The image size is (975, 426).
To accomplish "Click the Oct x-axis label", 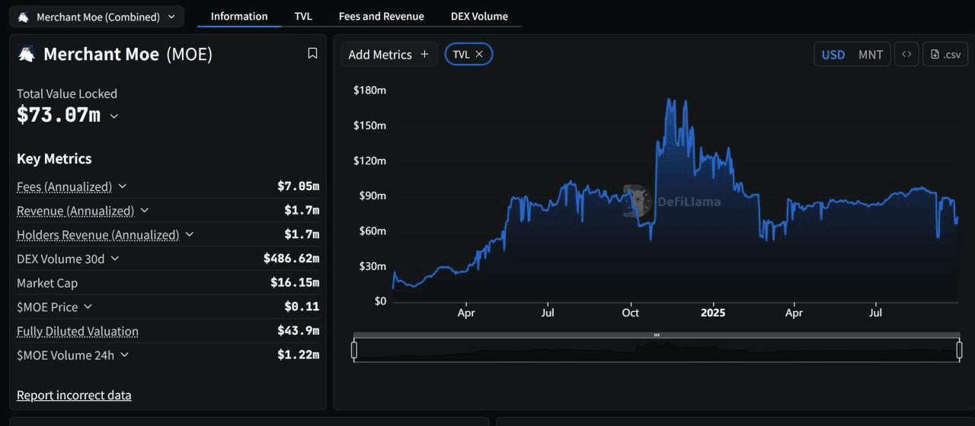I will (630, 313).
